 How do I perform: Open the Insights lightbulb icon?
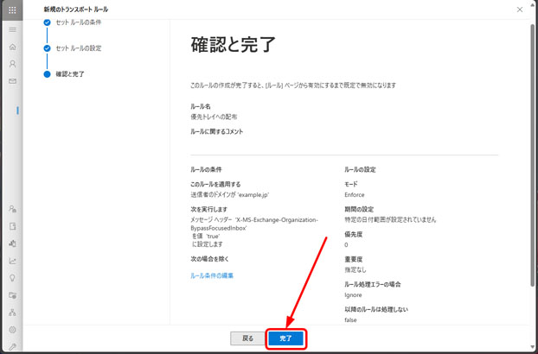[x=12, y=278]
